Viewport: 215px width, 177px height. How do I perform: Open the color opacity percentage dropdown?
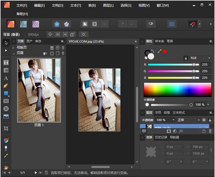pos(208,105)
